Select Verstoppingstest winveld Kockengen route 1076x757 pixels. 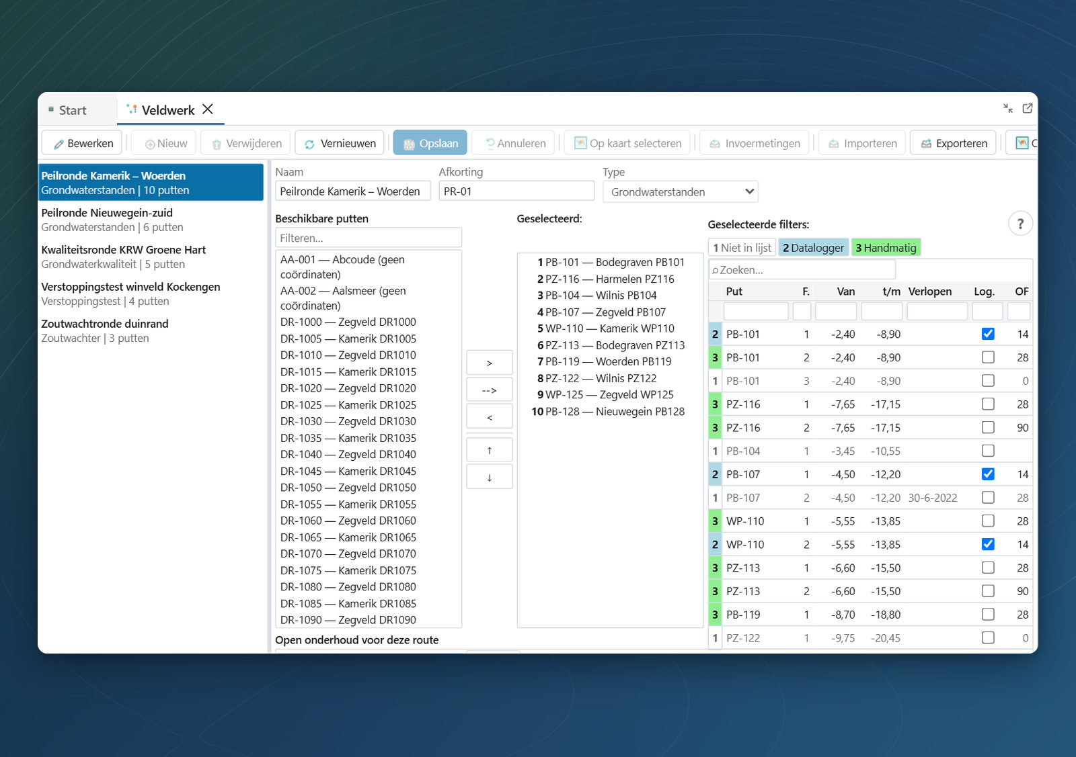click(151, 294)
